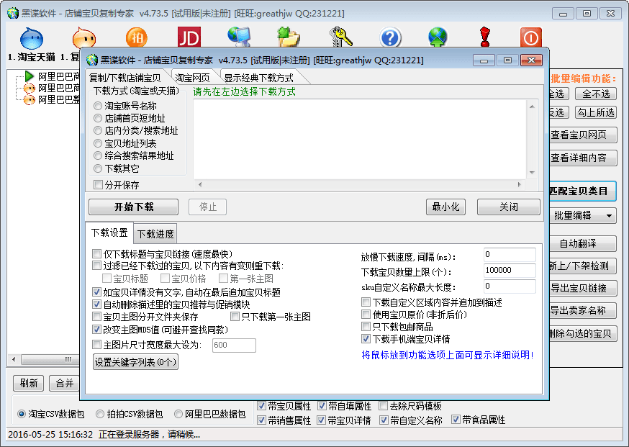Open the orange Paipai 拍 icon
Screen dimensions: 629x447
tap(137, 37)
